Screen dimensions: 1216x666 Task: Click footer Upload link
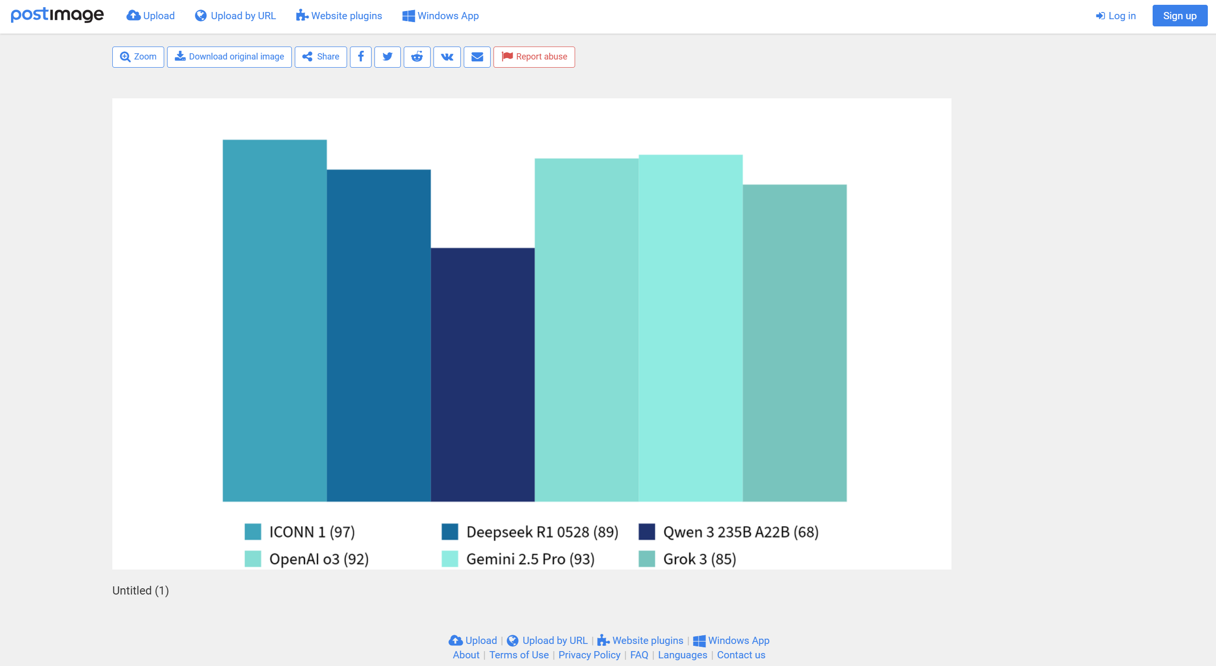(473, 641)
